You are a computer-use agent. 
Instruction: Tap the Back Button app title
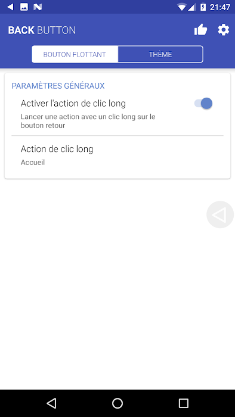(42, 30)
